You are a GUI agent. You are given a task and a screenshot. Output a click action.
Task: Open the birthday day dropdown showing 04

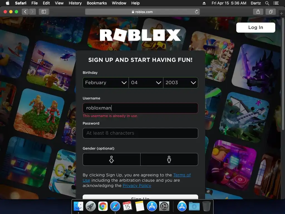pyautogui.click(x=146, y=83)
